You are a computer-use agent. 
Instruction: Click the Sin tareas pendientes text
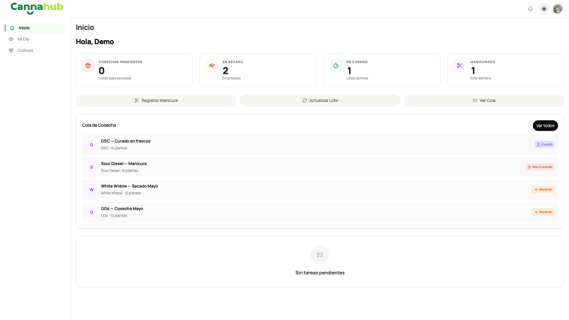pos(320,273)
